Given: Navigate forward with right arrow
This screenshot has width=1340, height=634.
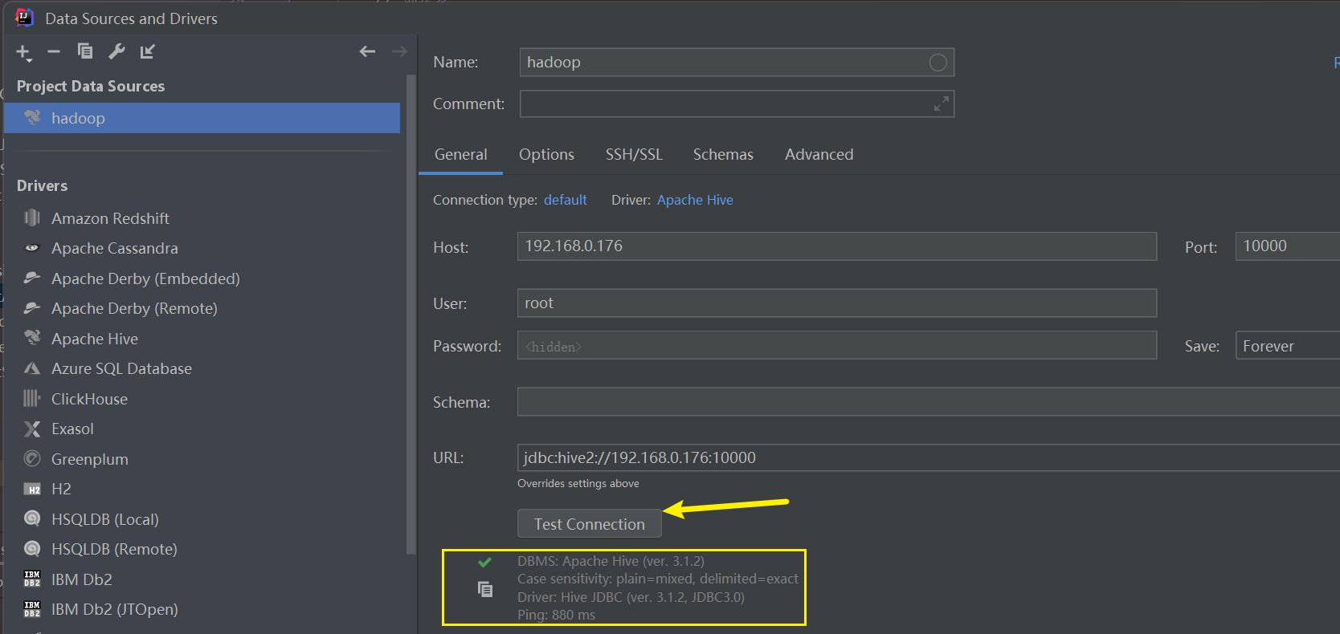Looking at the screenshot, I should click(399, 51).
